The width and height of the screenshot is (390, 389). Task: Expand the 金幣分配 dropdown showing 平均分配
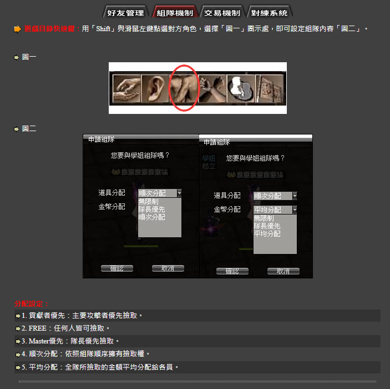294,210
